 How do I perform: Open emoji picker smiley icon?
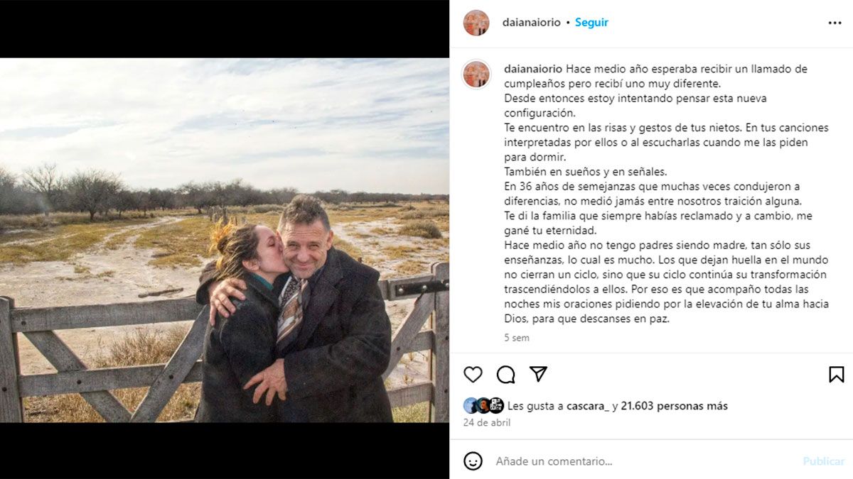[473, 461]
